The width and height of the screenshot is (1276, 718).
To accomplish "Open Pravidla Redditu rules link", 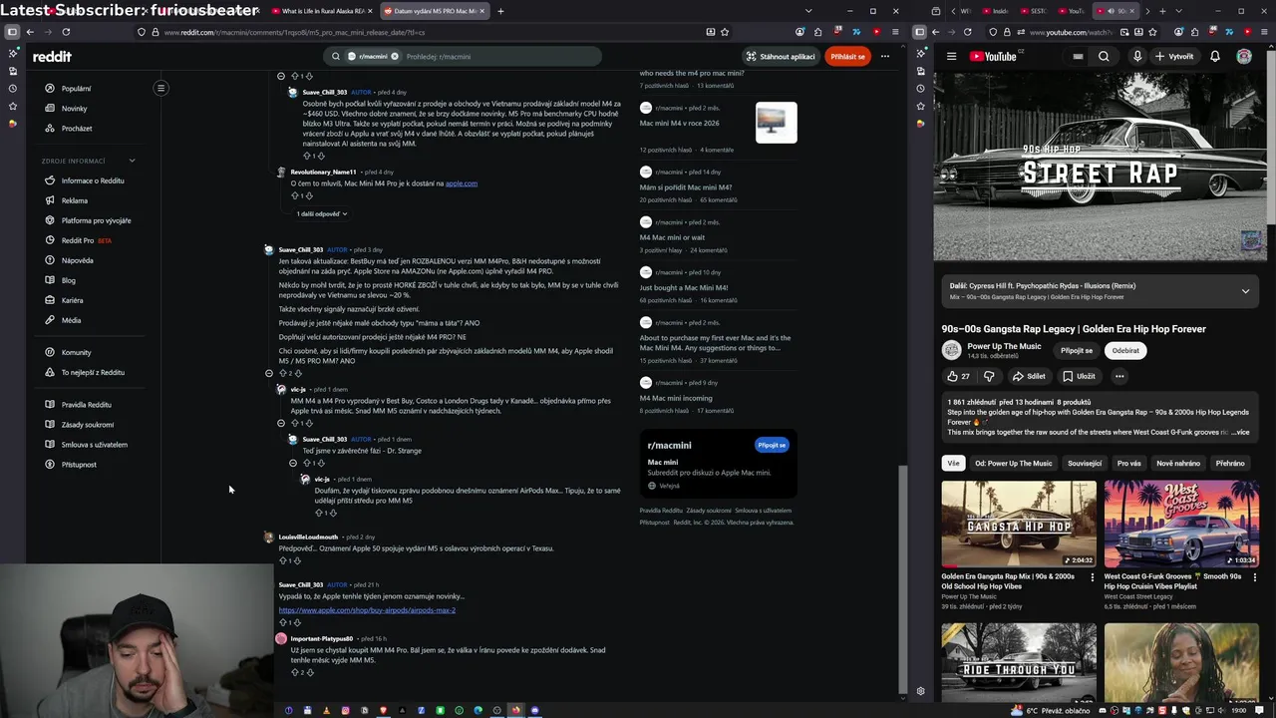I will click(x=86, y=405).
